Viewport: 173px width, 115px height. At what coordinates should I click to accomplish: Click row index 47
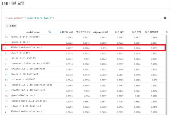click(x=6, y=42)
